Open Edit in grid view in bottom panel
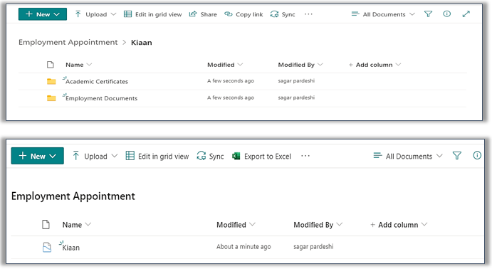The width and height of the screenshot is (492, 269). (x=157, y=156)
